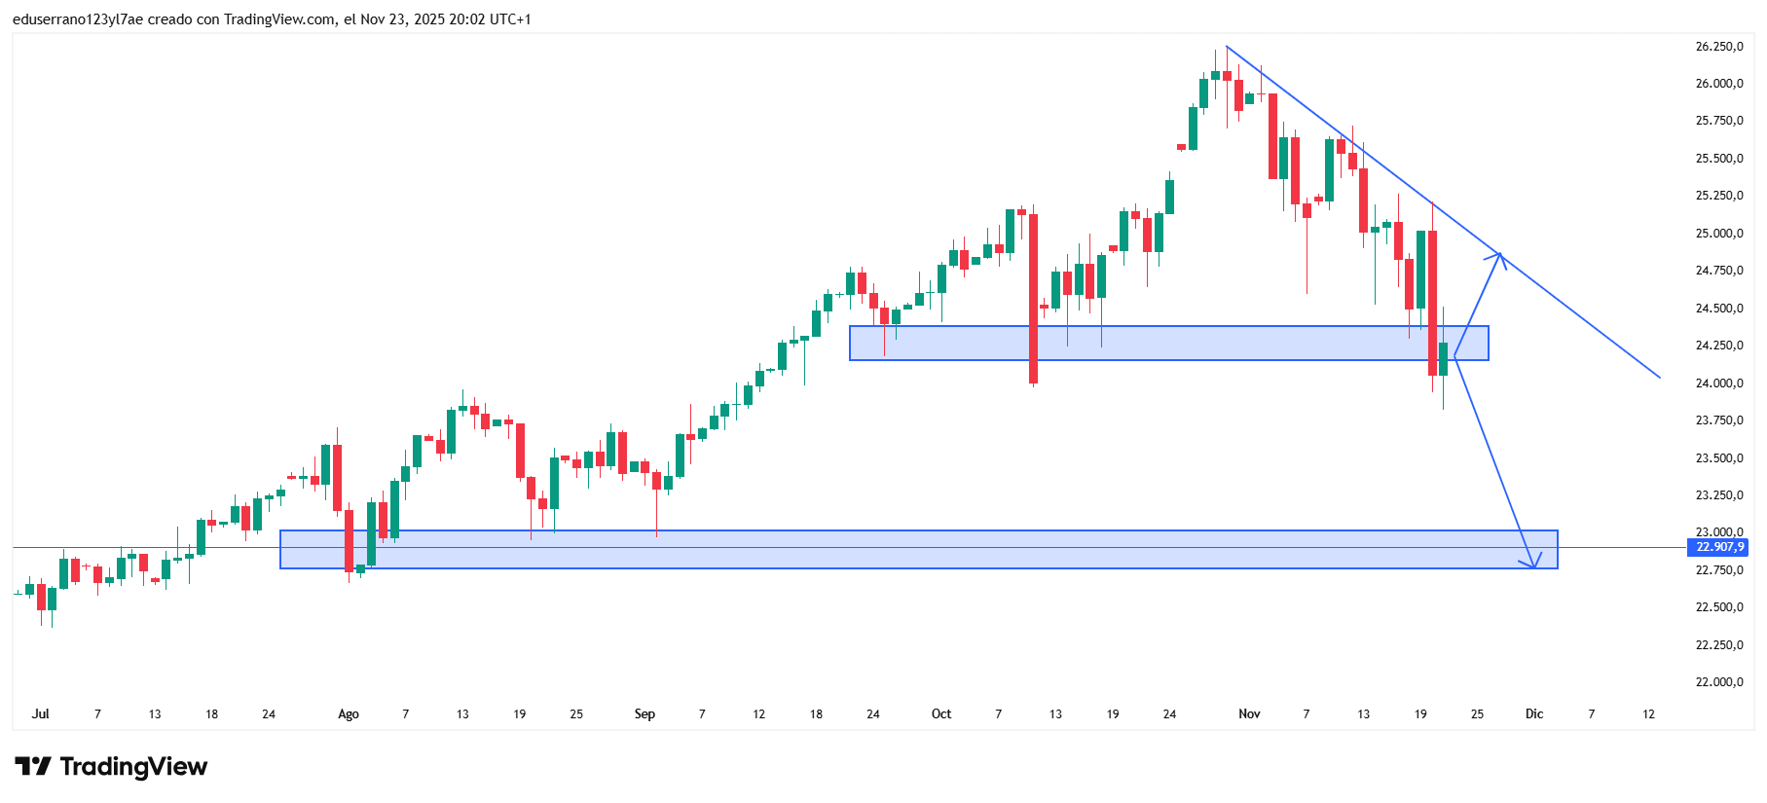Click the downward arrow head near 22.750
Image resolution: width=1767 pixels, height=803 pixels.
(1532, 565)
